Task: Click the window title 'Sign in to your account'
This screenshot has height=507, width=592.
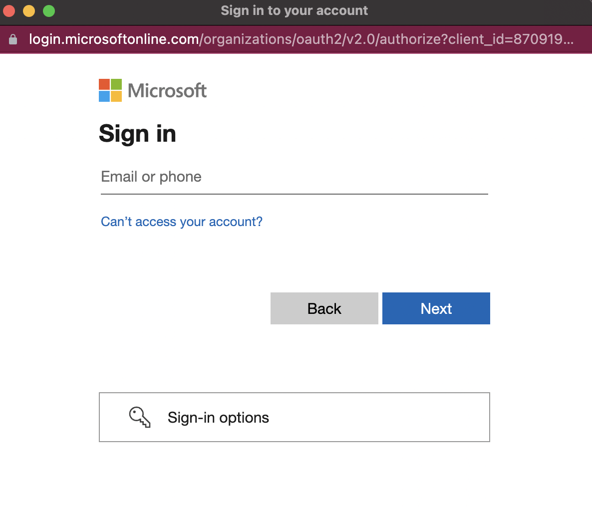Action: pos(294,10)
